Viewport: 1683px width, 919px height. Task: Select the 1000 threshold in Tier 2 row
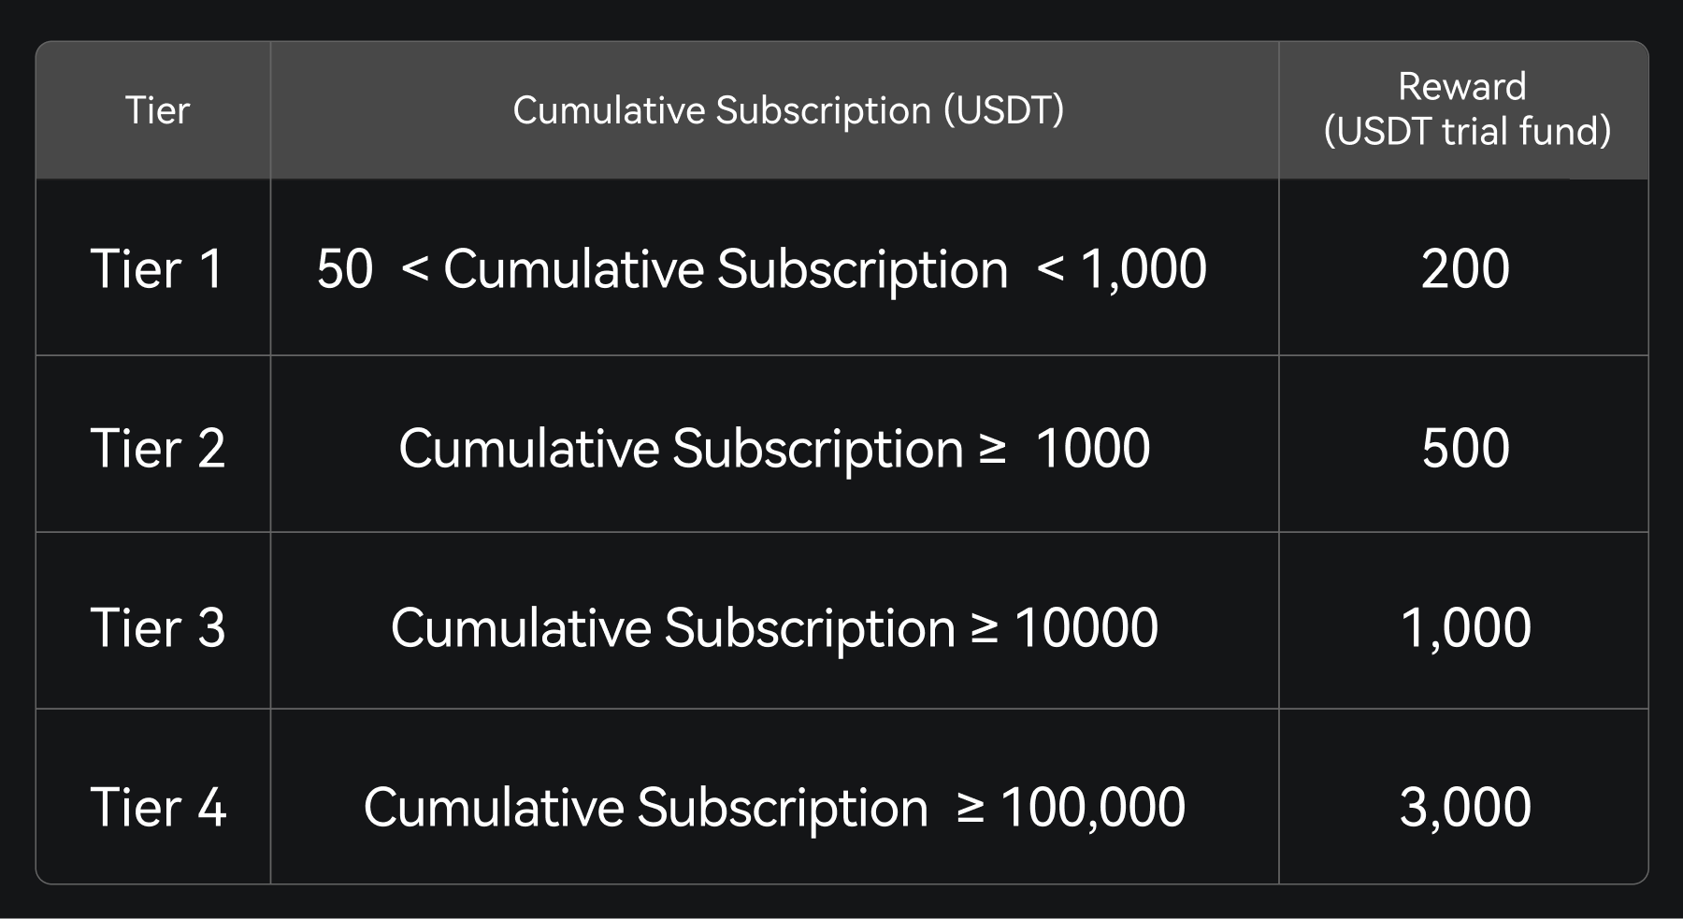pos(1092,448)
